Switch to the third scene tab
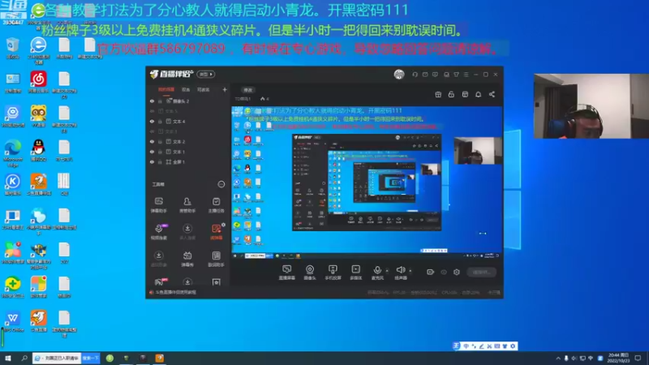This screenshot has height=365, width=649. click(x=204, y=89)
